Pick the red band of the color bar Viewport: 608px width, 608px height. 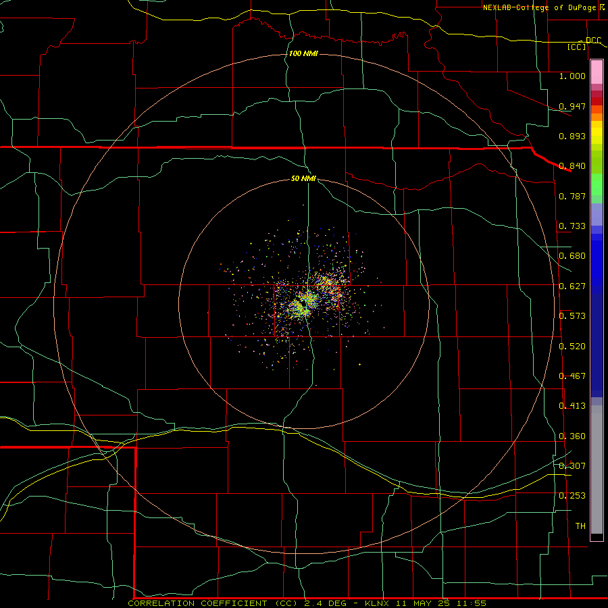coord(597,101)
